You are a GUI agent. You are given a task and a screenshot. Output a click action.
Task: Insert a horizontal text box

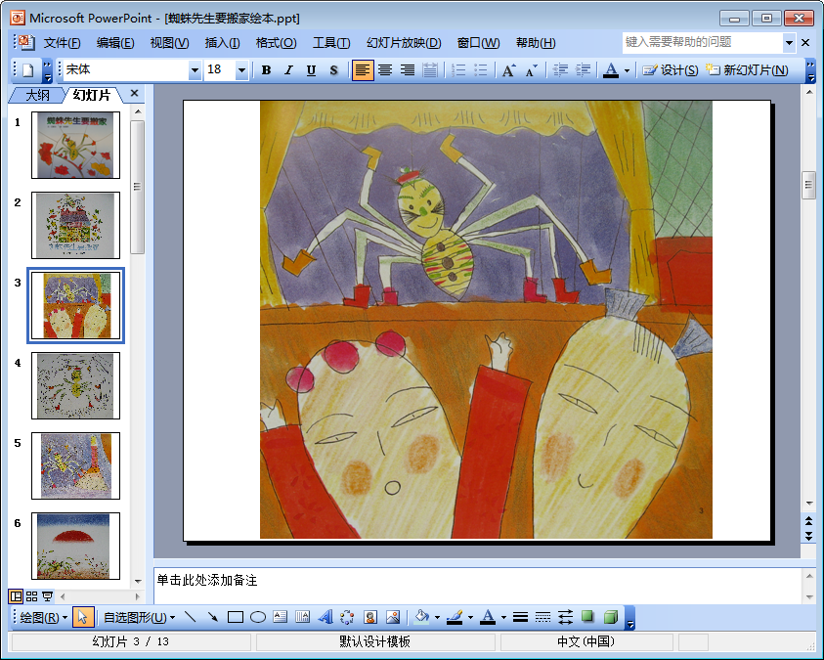(x=281, y=617)
